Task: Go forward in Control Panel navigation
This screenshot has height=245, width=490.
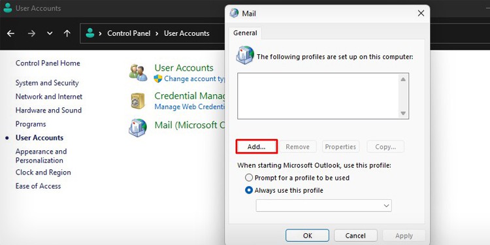Action: click(31, 33)
